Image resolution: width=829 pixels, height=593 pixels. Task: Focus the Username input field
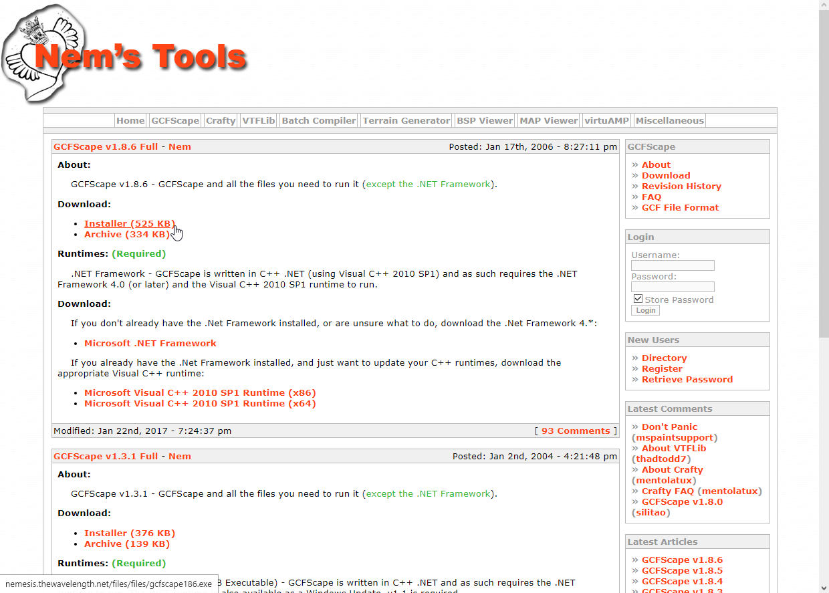coord(673,265)
